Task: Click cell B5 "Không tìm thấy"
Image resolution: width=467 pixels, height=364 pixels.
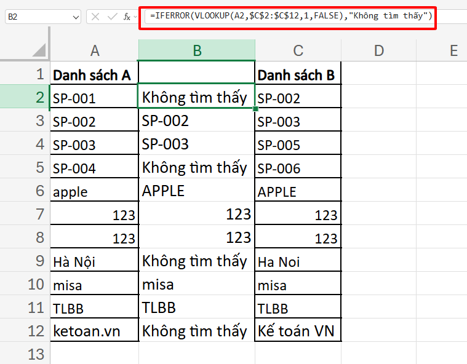Action: (196, 167)
